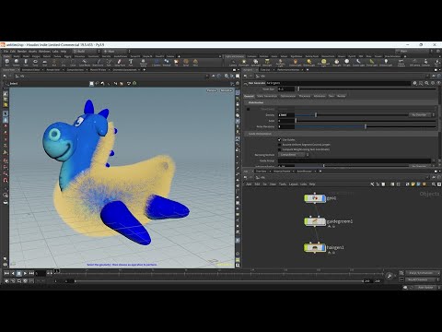The height and width of the screenshot is (332, 442).
Task: Select the Box shelf tool
Action: pos(6,63)
